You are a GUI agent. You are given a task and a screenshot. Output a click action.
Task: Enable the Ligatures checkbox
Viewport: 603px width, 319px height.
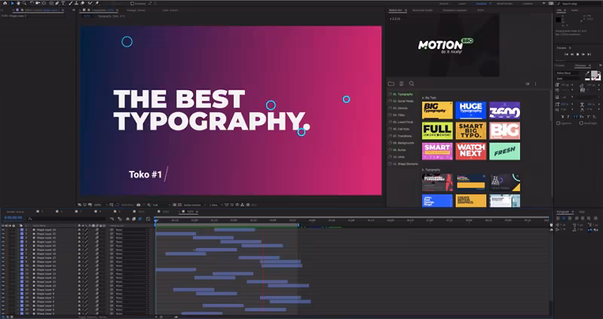coord(559,123)
